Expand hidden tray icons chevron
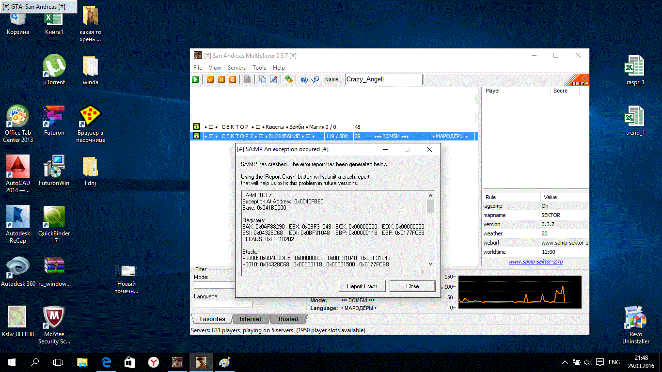The width and height of the screenshot is (662, 372). pyautogui.click(x=565, y=362)
